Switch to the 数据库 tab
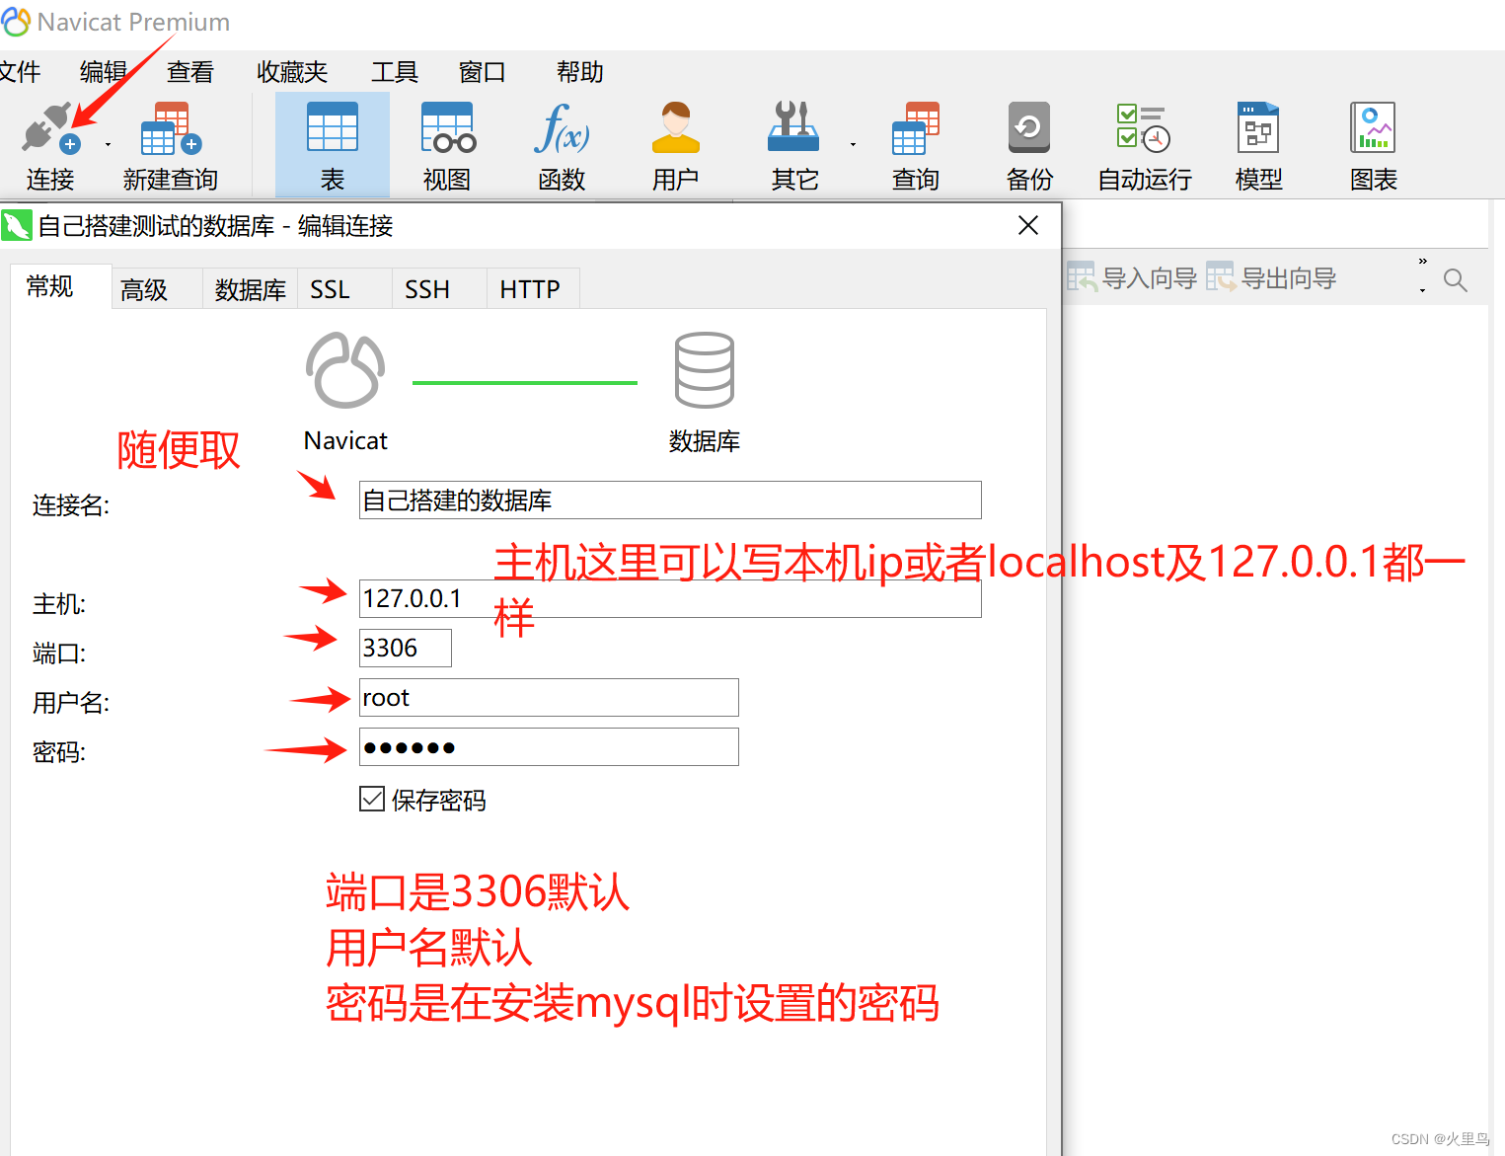Viewport: 1505px width, 1156px height. (x=251, y=289)
